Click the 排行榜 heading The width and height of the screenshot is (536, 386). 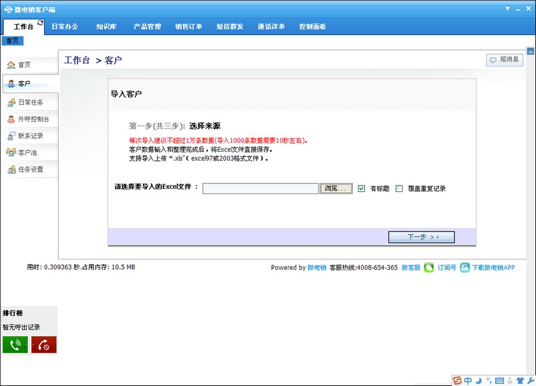pyautogui.click(x=13, y=313)
